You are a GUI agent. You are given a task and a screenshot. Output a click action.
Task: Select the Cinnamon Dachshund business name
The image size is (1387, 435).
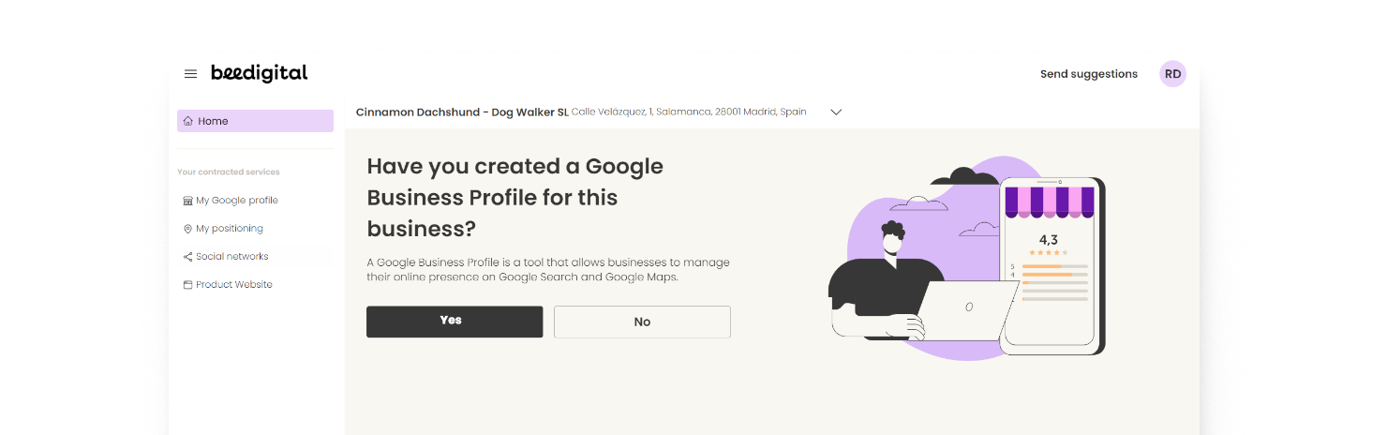[462, 112]
